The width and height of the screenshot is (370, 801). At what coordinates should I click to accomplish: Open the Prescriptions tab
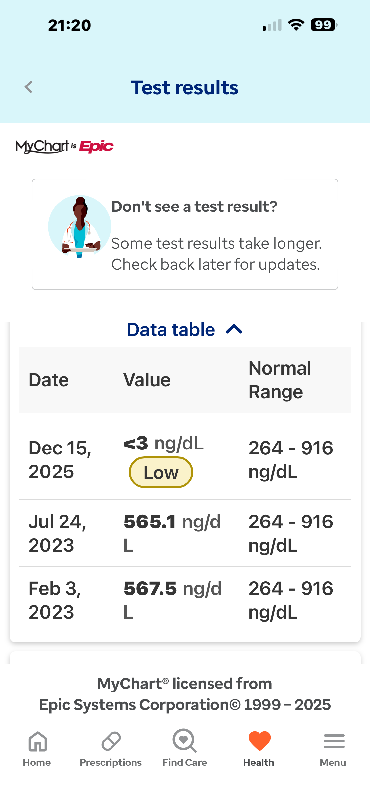(111, 748)
